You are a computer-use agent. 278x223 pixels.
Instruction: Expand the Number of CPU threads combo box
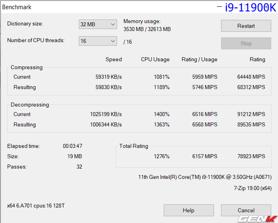98,41
